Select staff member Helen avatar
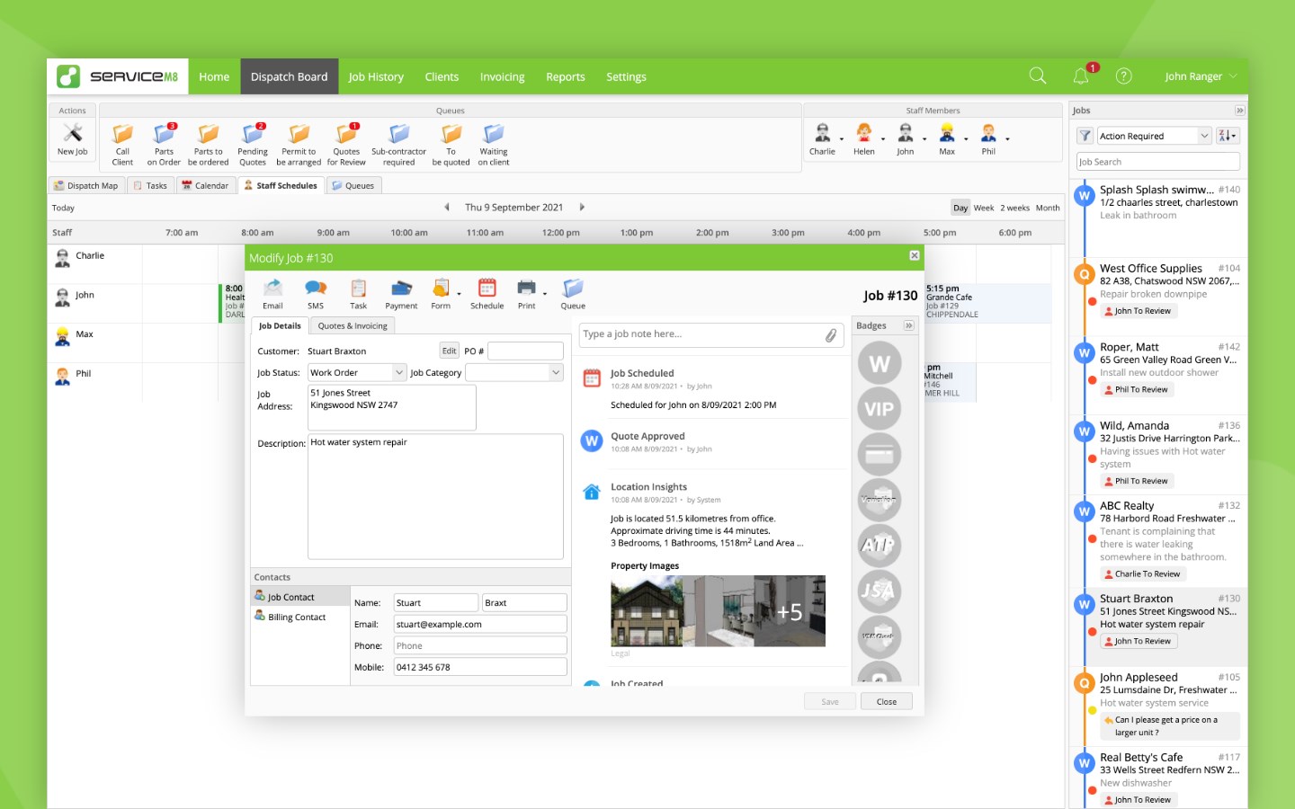 click(863, 133)
